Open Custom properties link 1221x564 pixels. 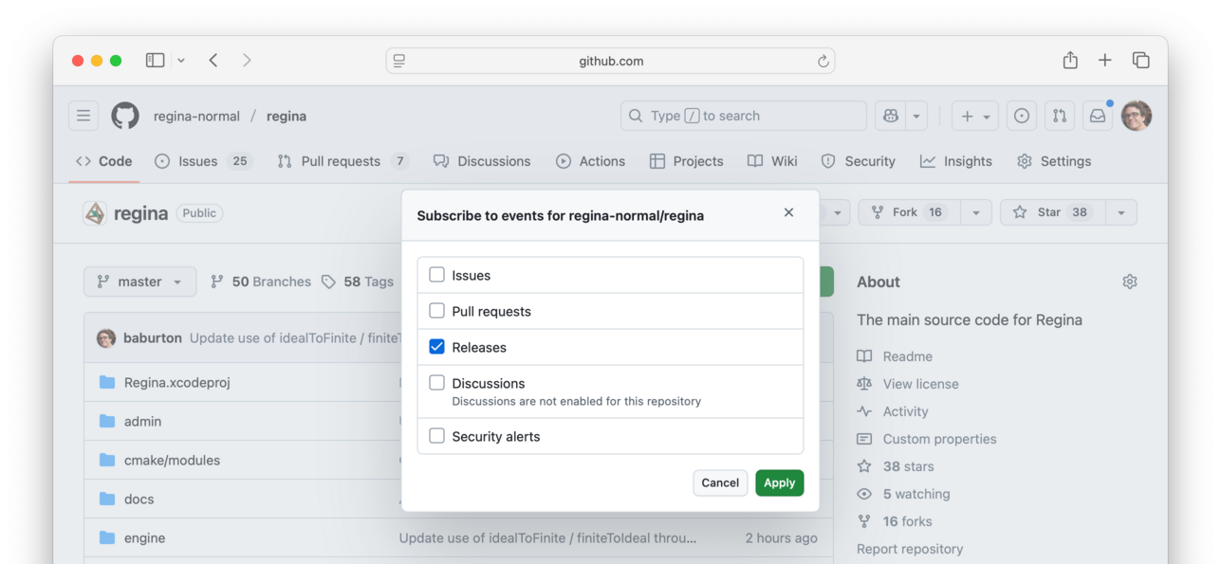click(927, 439)
